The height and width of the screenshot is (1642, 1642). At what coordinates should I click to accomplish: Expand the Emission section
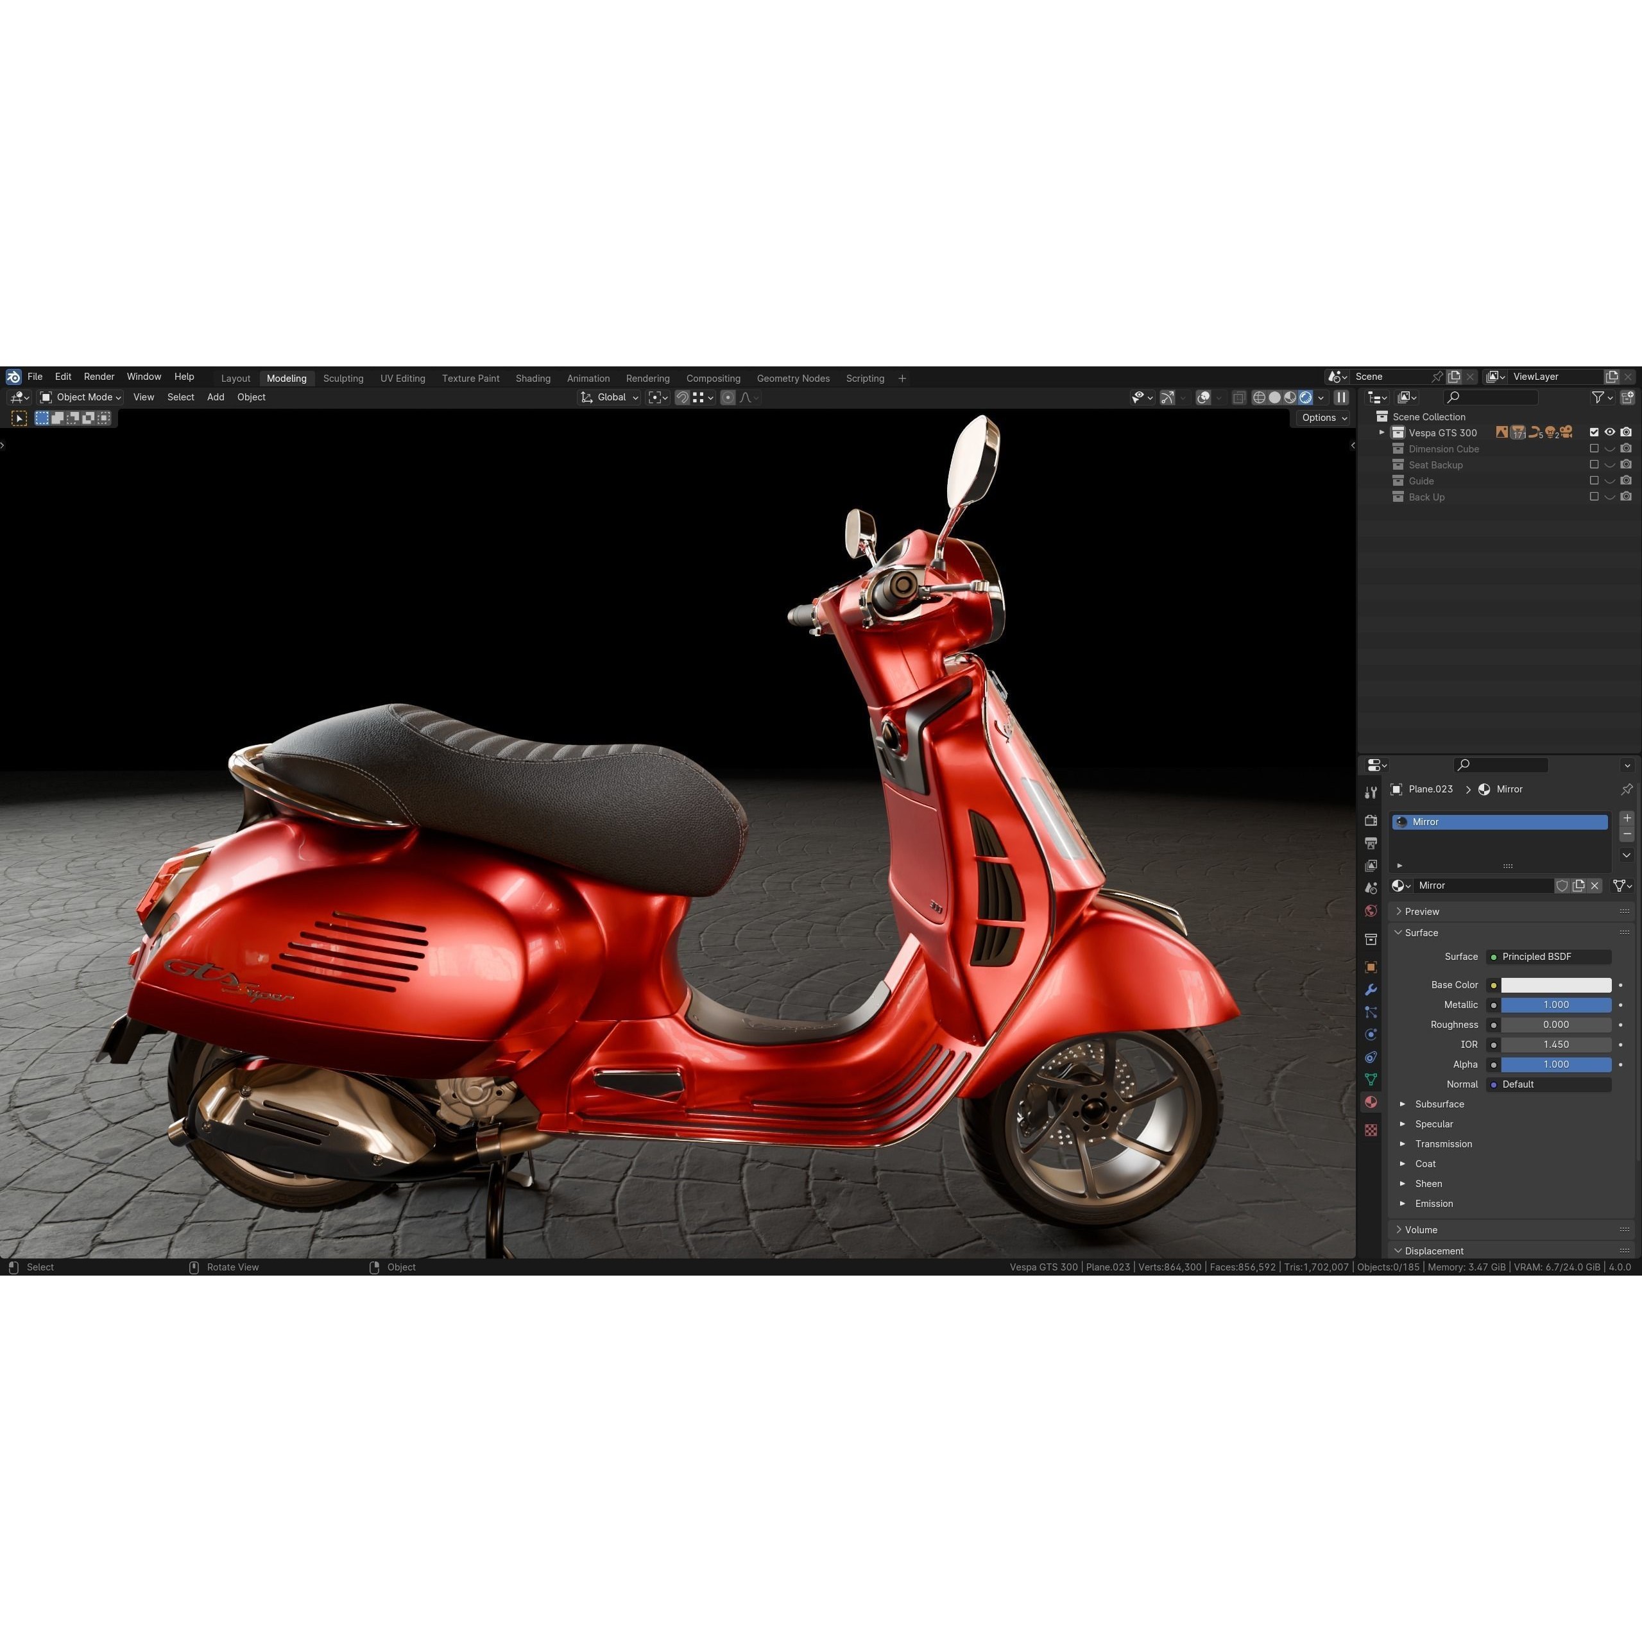[1402, 1204]
